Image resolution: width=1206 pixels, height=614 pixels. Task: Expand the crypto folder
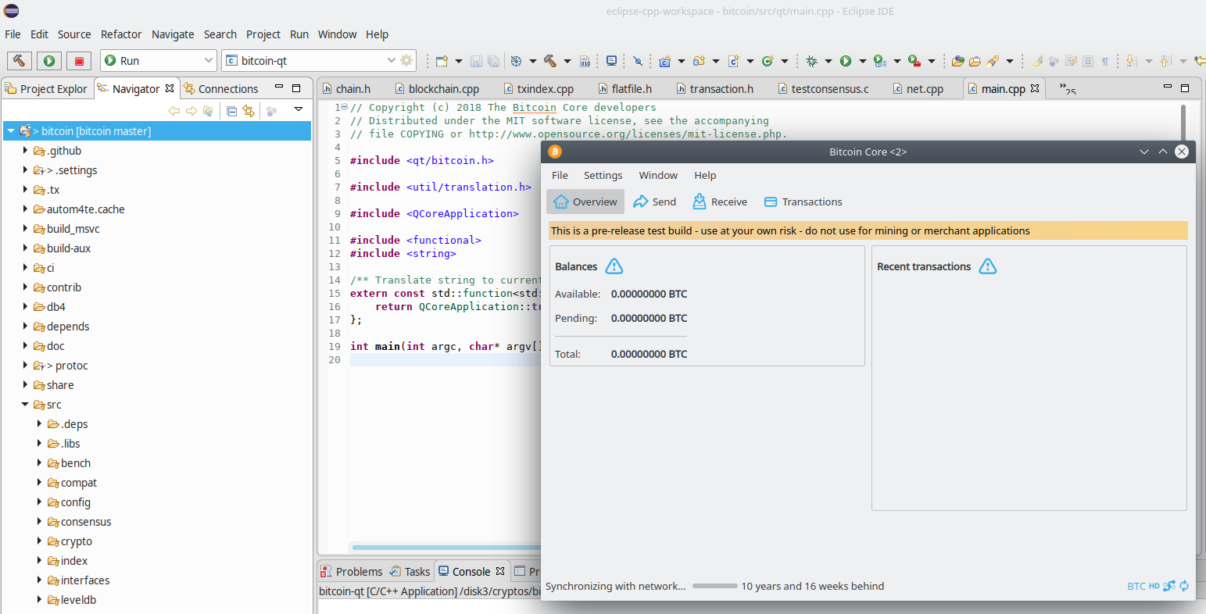[40, 541]
